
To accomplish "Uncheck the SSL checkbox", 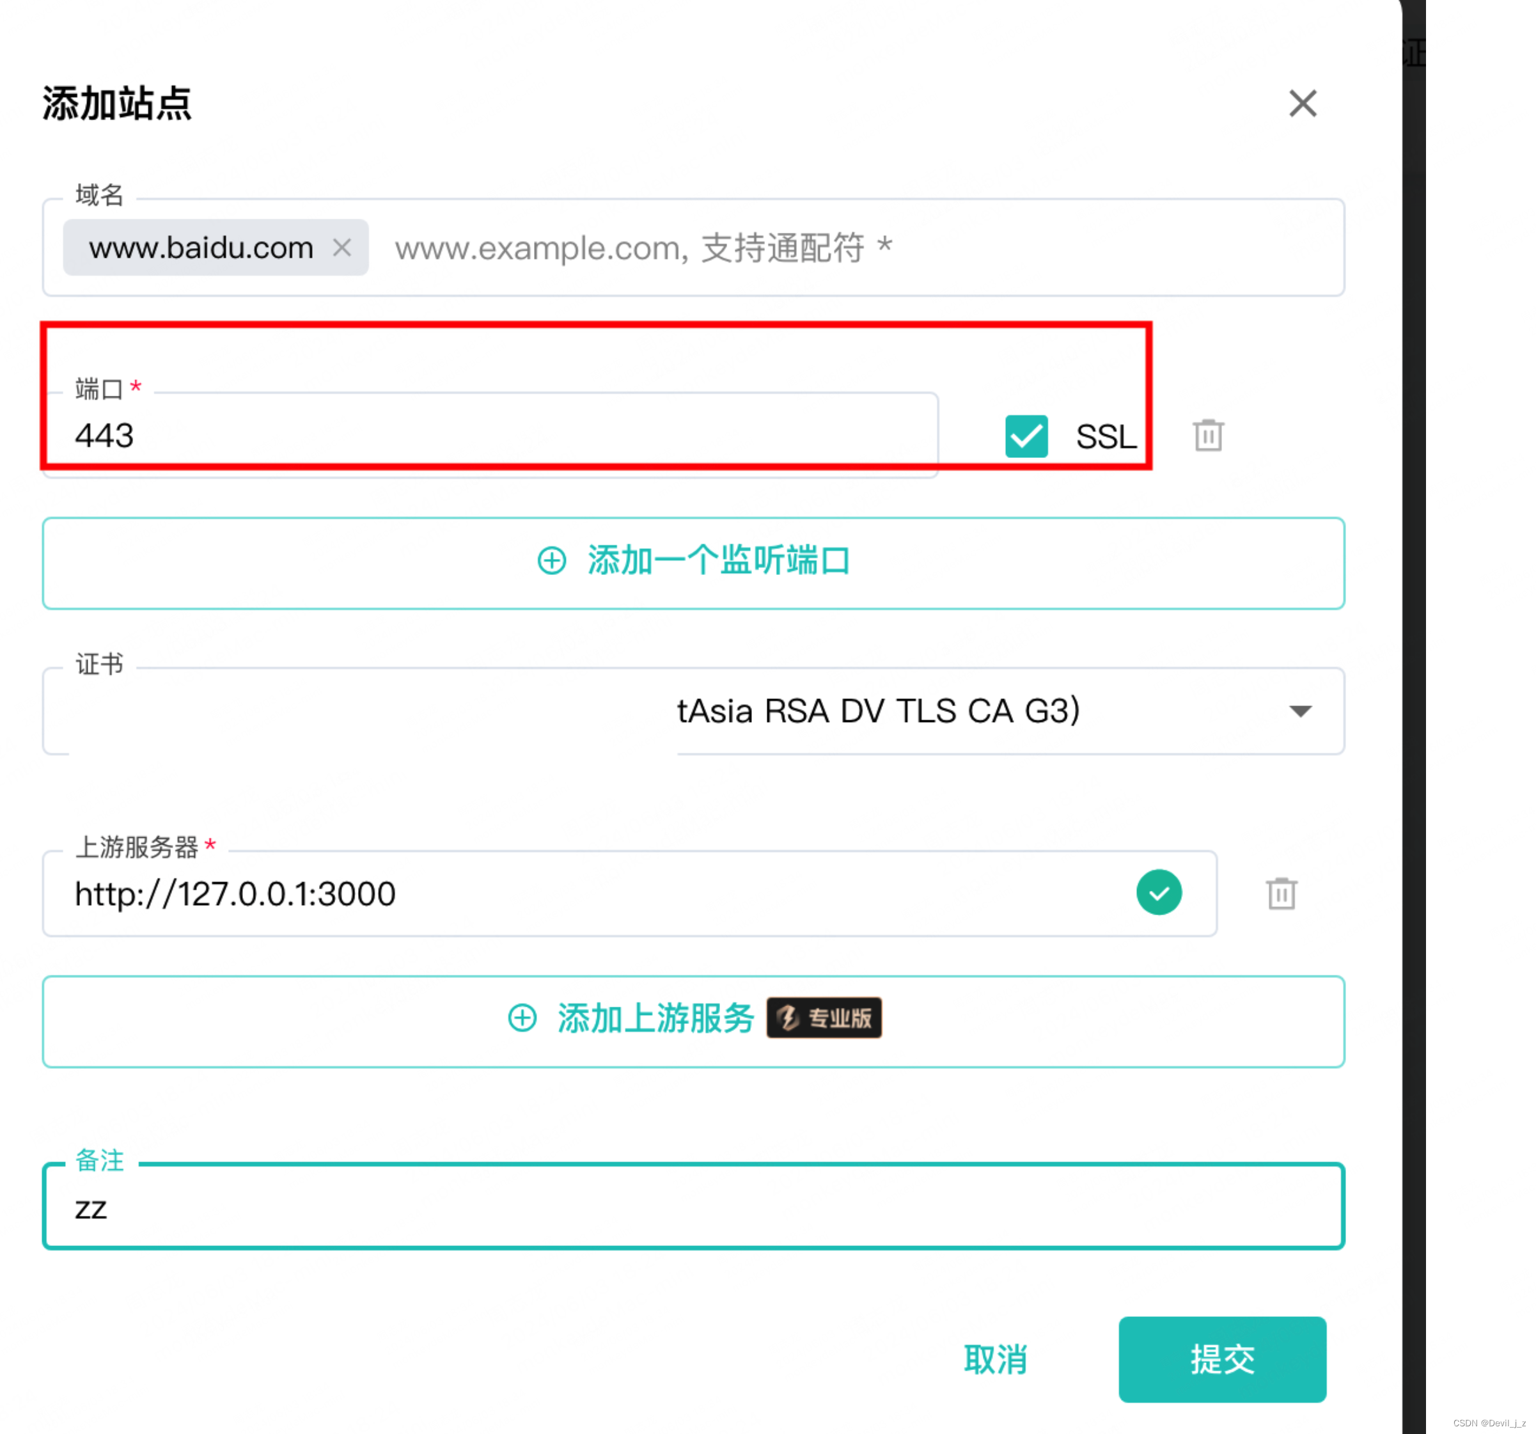I will [1026, 437].
